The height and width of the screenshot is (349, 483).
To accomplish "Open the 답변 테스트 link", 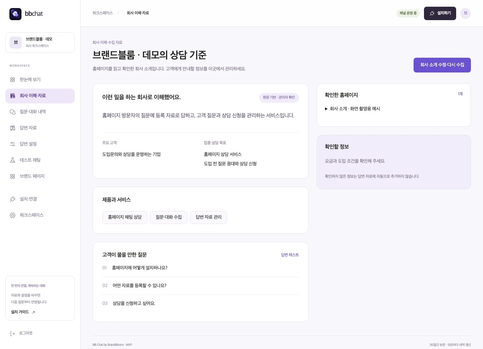I will click(x=290, y=255).
